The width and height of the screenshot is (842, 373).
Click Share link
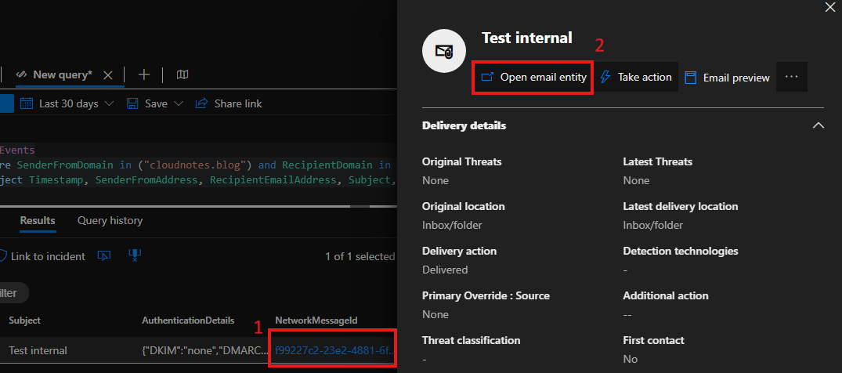[x=229, y=103]
